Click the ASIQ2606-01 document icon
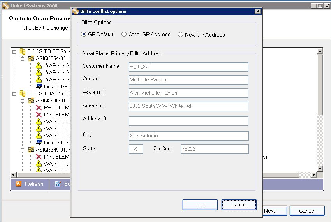The width and height of the screenshot is (331, 222). 31,100
